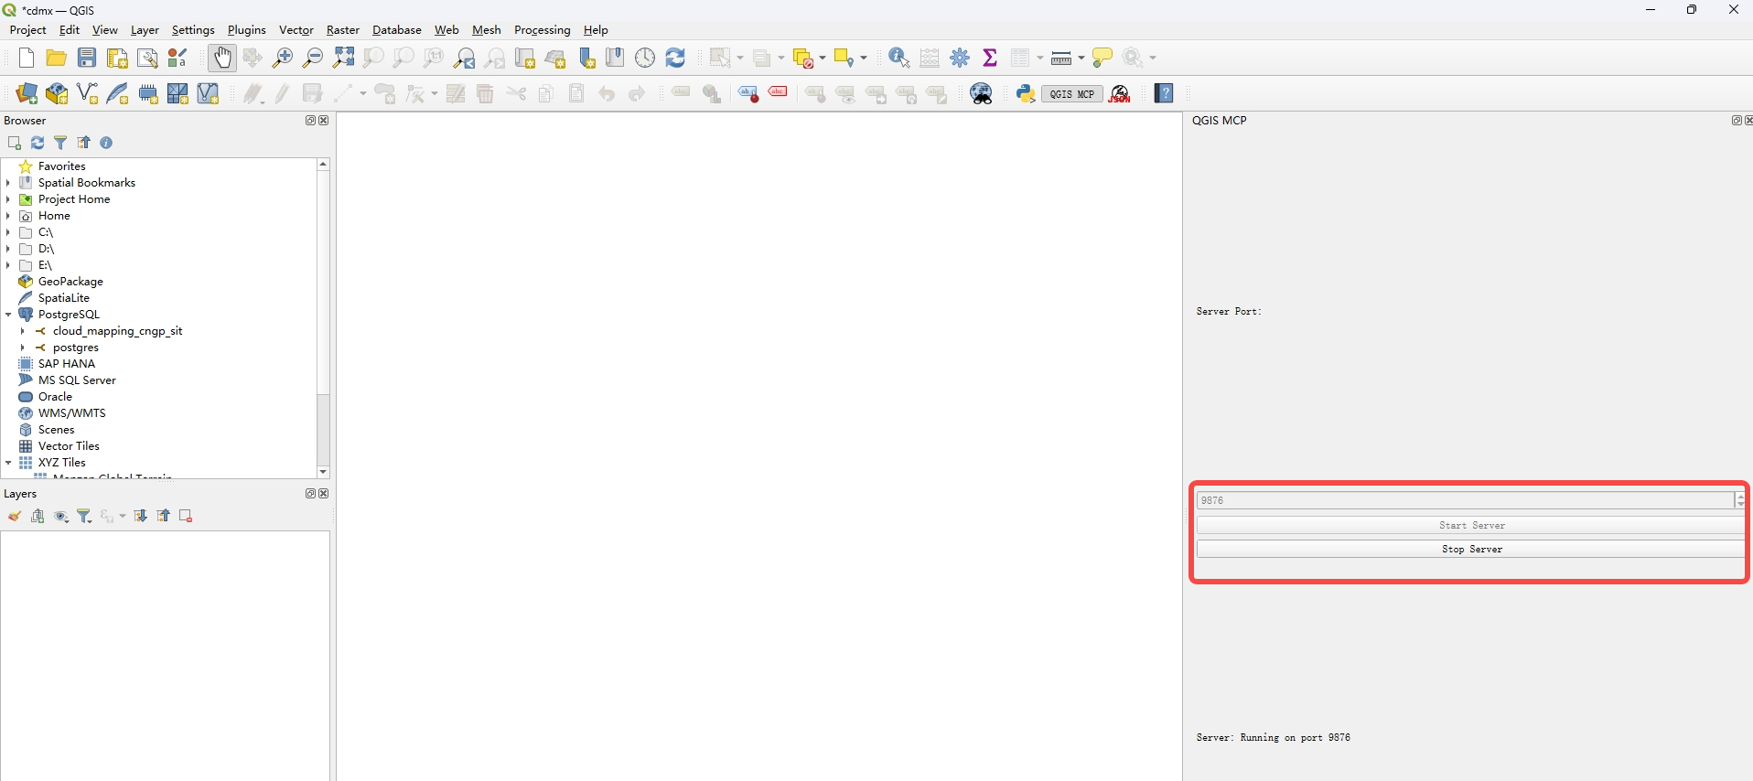Image resolution: width=1753 pixels, height=781 pixels.
Task: Click the blue Refresh arrows on the main toolbar
Action: pyautogui.click(x=675, y=58)
